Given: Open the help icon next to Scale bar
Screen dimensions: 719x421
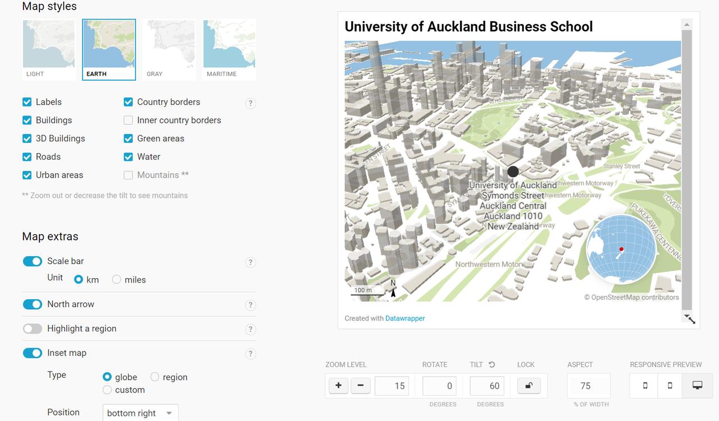Looking at the screenshot, I should (251, 262).
